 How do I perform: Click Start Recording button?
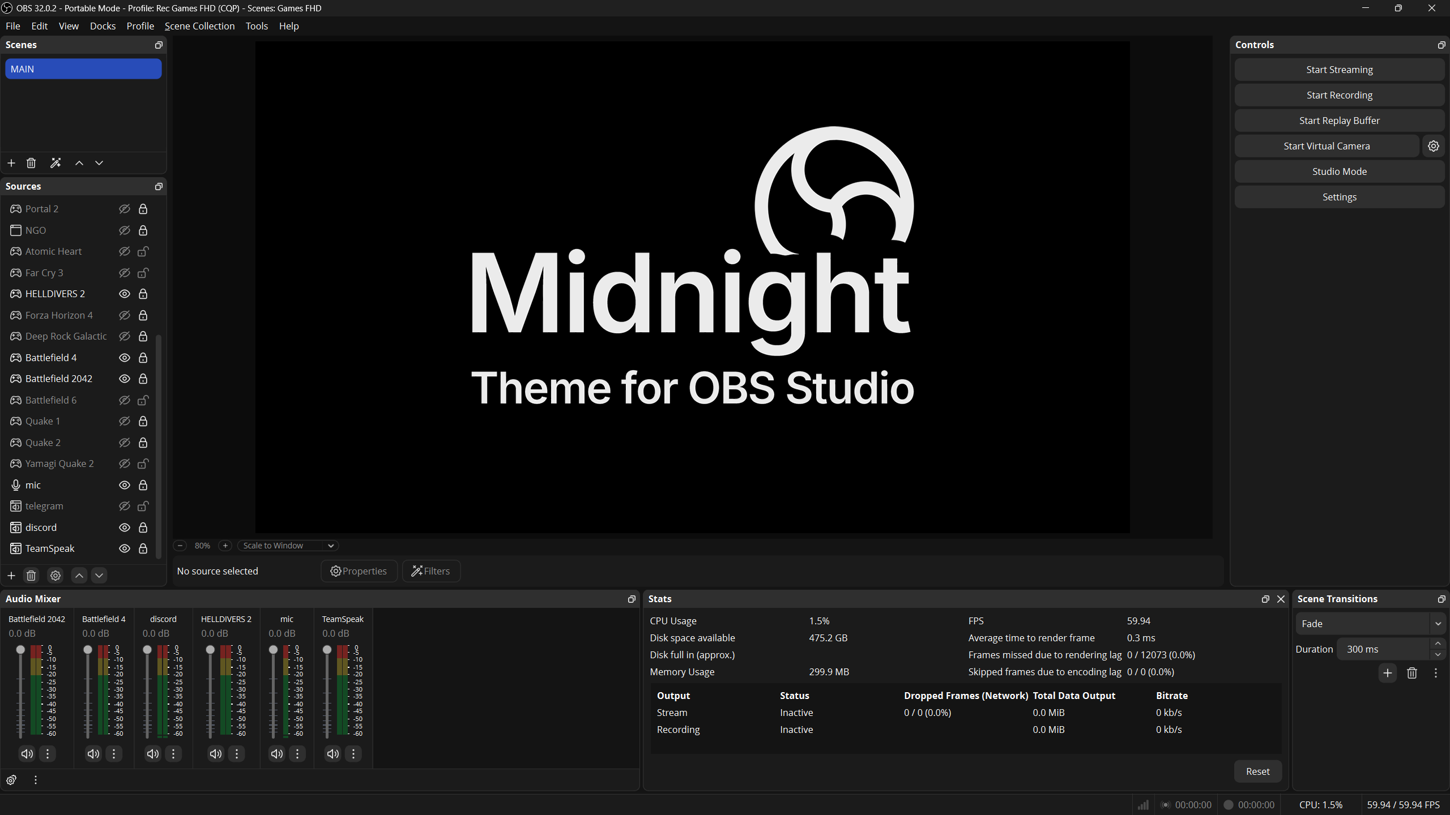(1339, 95)
